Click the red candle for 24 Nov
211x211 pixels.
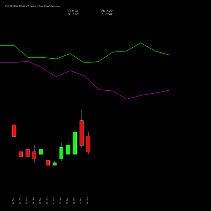[34, 155]
